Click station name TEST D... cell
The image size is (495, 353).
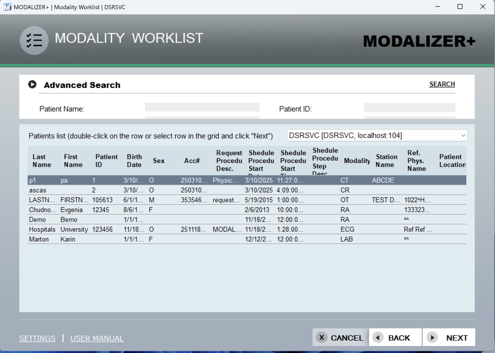tap(386, 200)
